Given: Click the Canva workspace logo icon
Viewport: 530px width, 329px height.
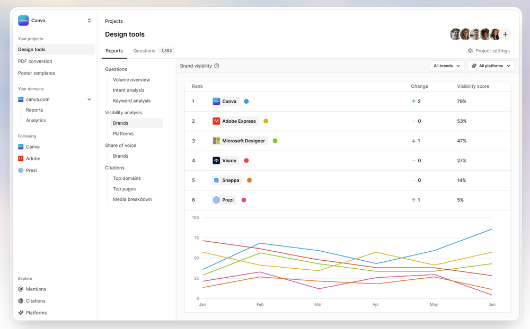Looking at the screenshot, I should point(23,21).
